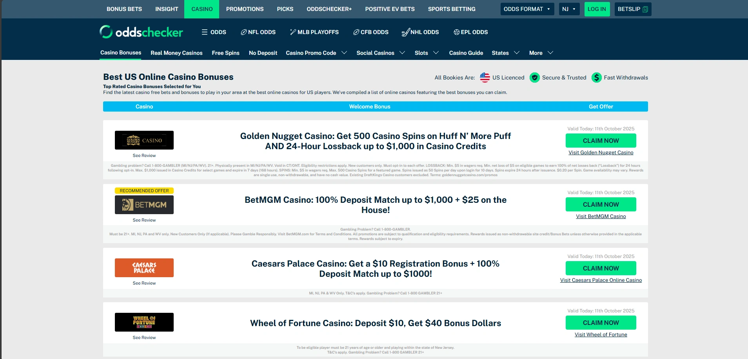Click the Wheel of Fortune logo
748x359 pixels.
(144, 322)
